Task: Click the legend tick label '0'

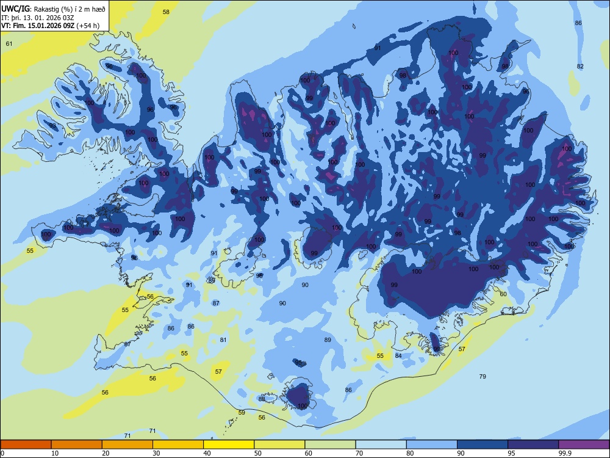Action: (x=2, y=453)
